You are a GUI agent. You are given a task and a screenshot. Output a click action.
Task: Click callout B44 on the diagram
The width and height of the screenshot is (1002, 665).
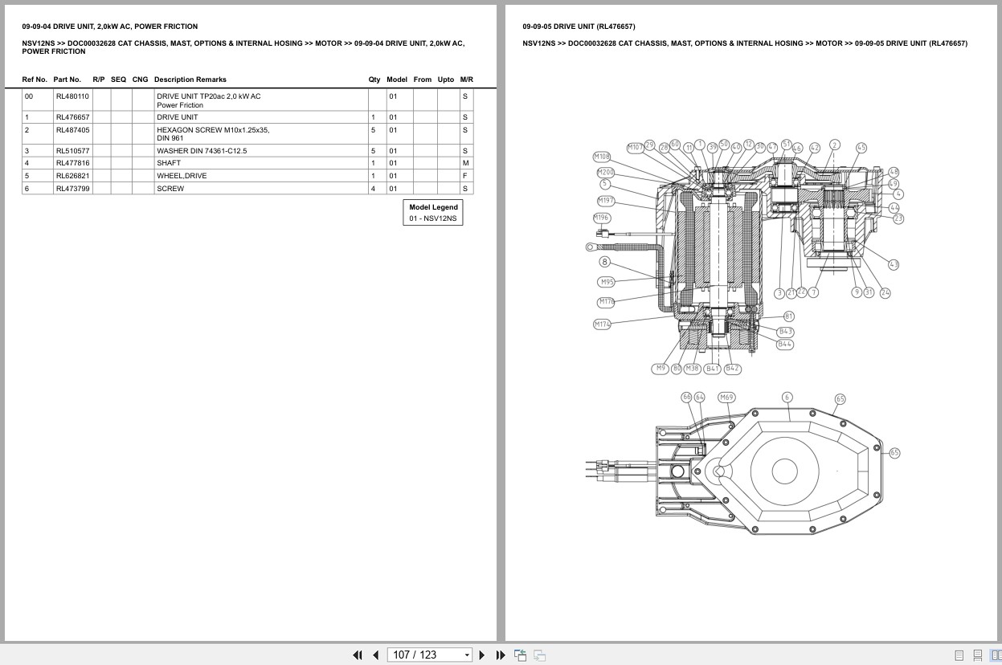(x=785, y=344)
